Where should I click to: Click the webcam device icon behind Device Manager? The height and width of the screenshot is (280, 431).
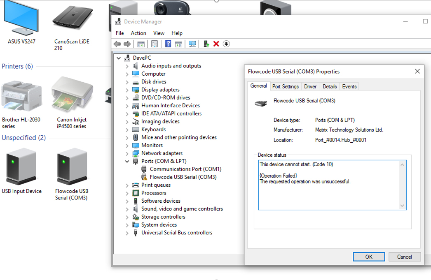click(x=171, y=8)
